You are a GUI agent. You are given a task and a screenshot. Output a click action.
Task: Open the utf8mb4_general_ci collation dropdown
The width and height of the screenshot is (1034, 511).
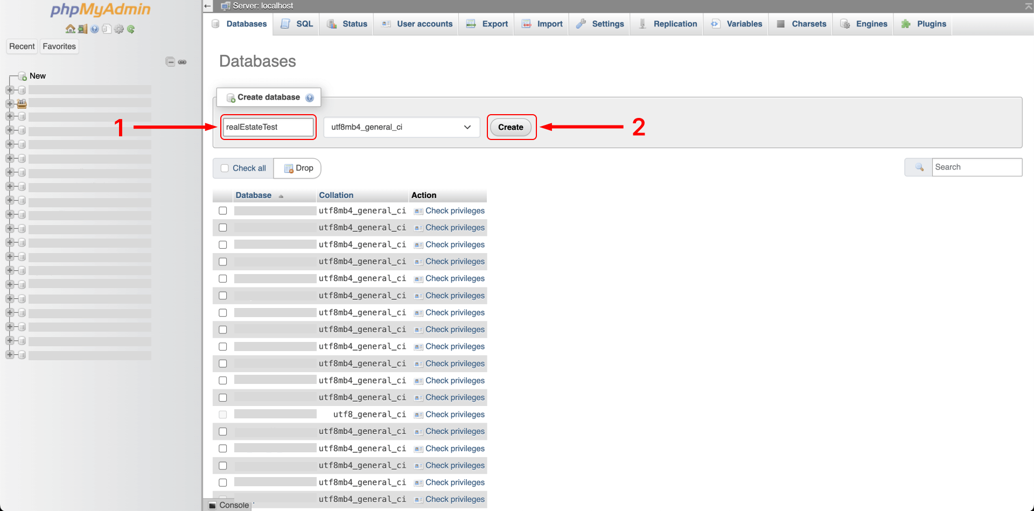[x=401, y=127]
